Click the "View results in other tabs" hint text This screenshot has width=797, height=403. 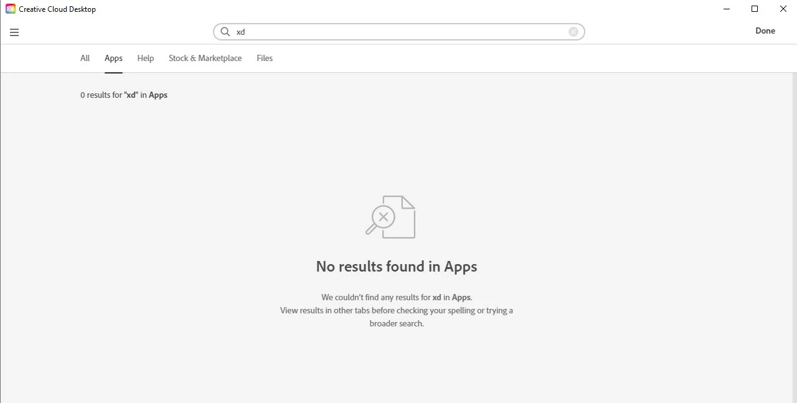coord(397,316)
